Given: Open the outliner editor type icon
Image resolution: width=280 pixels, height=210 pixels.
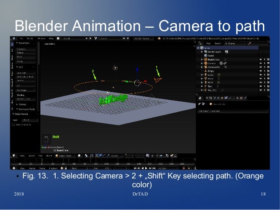Looking at the screenshot, I should coord(201,43).
